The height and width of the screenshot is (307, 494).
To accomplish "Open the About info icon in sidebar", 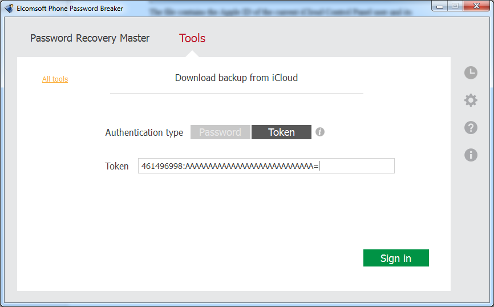I will 471,155.
